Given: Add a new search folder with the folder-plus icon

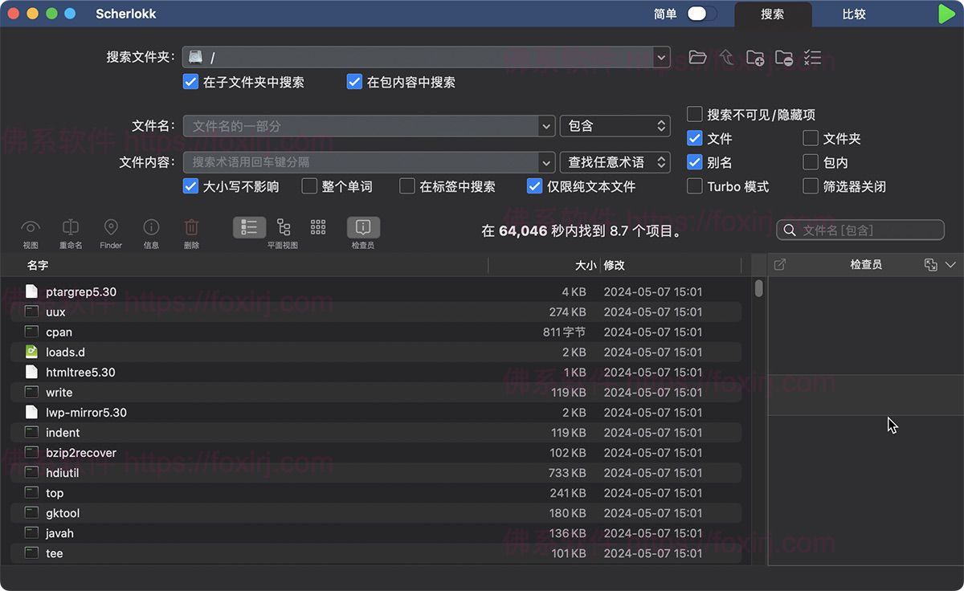Looking at the screenshot, I should pos(755,57).
